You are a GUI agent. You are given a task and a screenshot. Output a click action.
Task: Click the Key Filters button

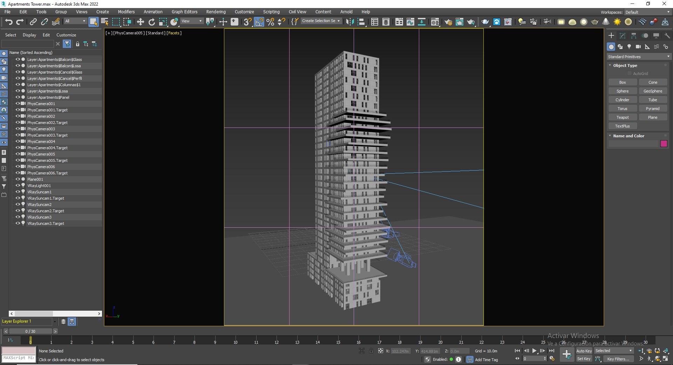tap(618, 359)
